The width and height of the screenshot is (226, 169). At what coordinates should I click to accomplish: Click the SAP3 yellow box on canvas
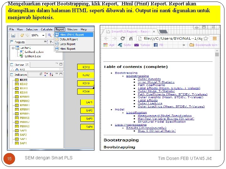pos(87,119)
